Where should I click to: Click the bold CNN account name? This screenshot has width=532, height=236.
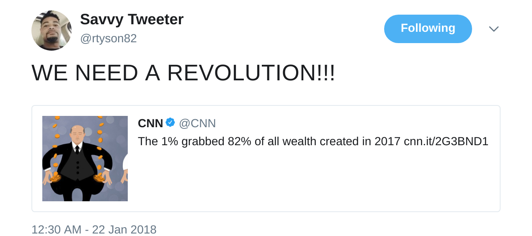pyautogui.click(x=150, y=123)
